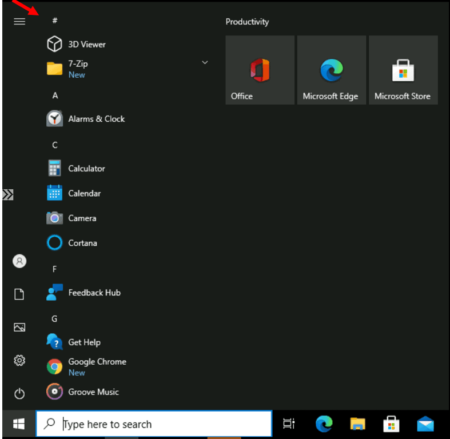Click the Windows Start button

(19, 424)
